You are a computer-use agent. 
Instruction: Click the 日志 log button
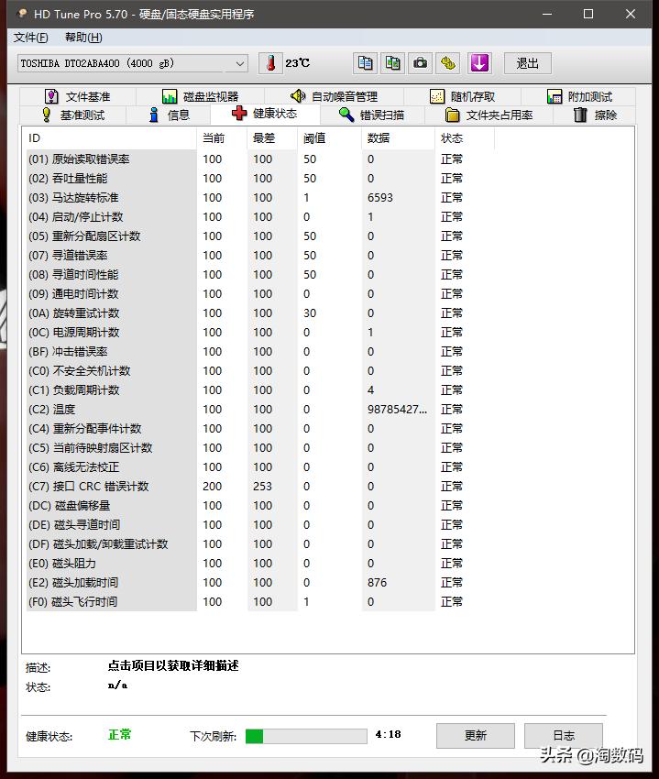click(564, 735)
